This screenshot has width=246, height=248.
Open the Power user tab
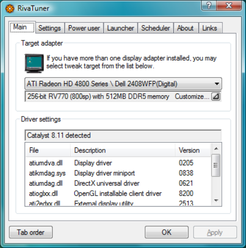click(x=84, y=28)
